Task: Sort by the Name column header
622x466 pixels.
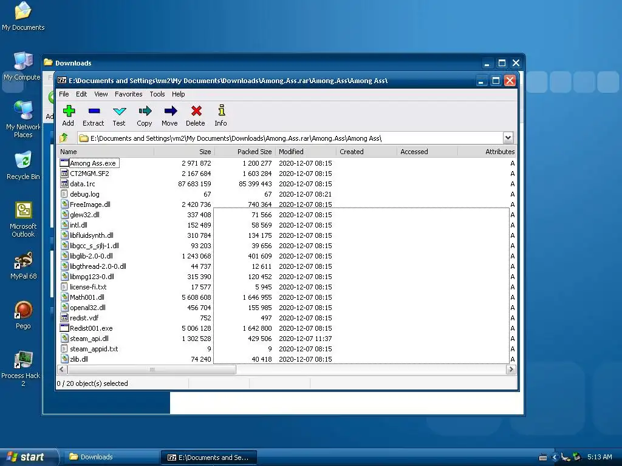Action: (x=105, y=151)
